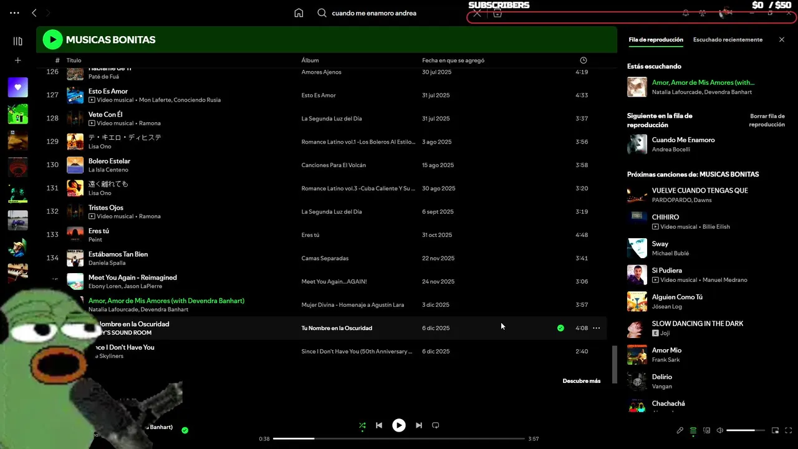Image resolution: width=798 pixels, height=449 pixels.
Task: Open the browse icon beside the search box
Action: click(x=497, y=13)
